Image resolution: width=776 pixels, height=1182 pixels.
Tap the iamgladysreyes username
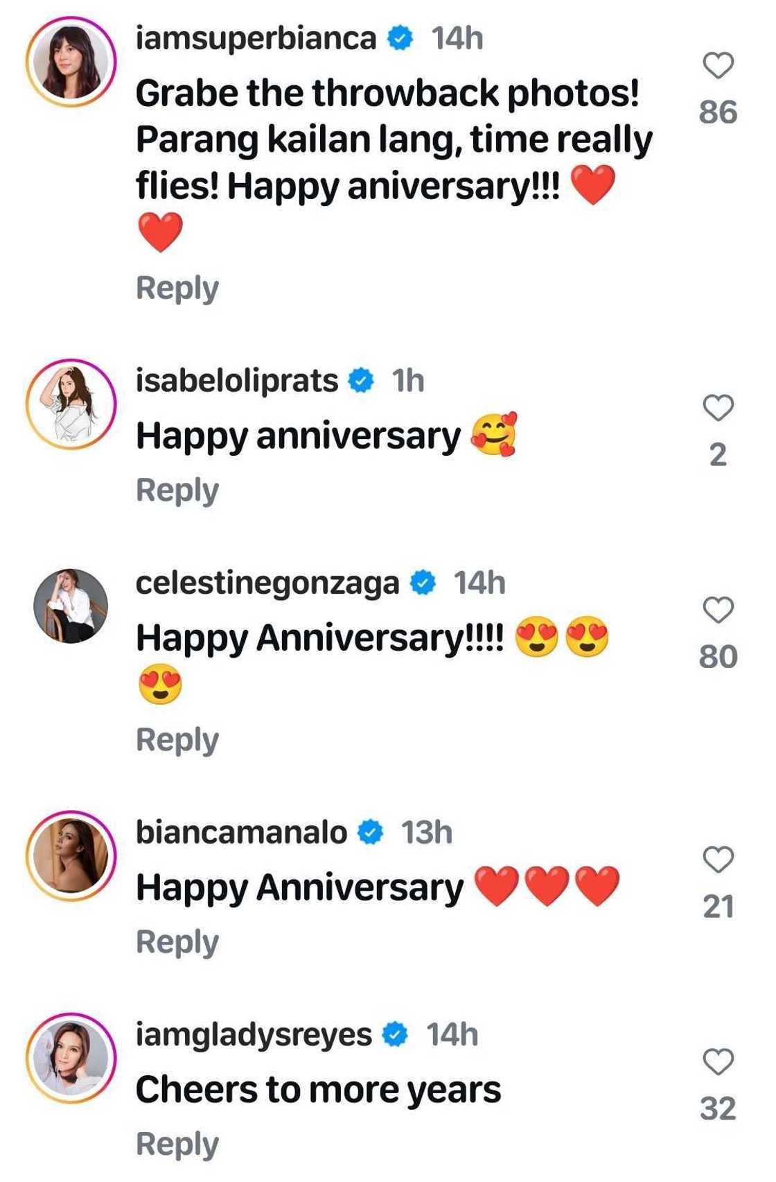click(254, 1035)
